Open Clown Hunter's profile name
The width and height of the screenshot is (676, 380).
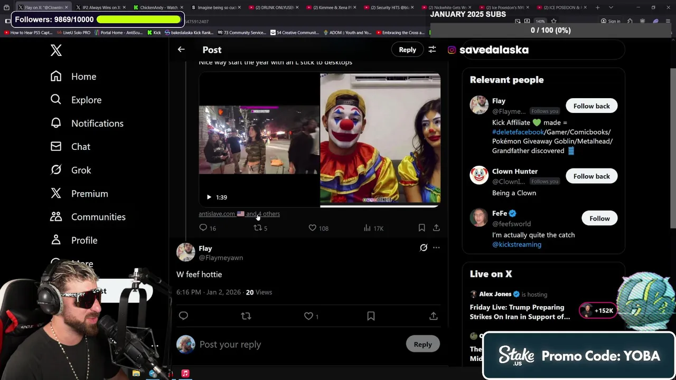515,171
